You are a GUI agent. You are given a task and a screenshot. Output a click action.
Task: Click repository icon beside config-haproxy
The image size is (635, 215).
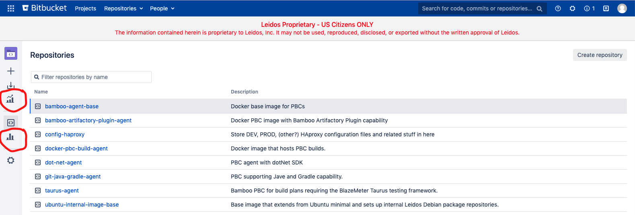38,134
